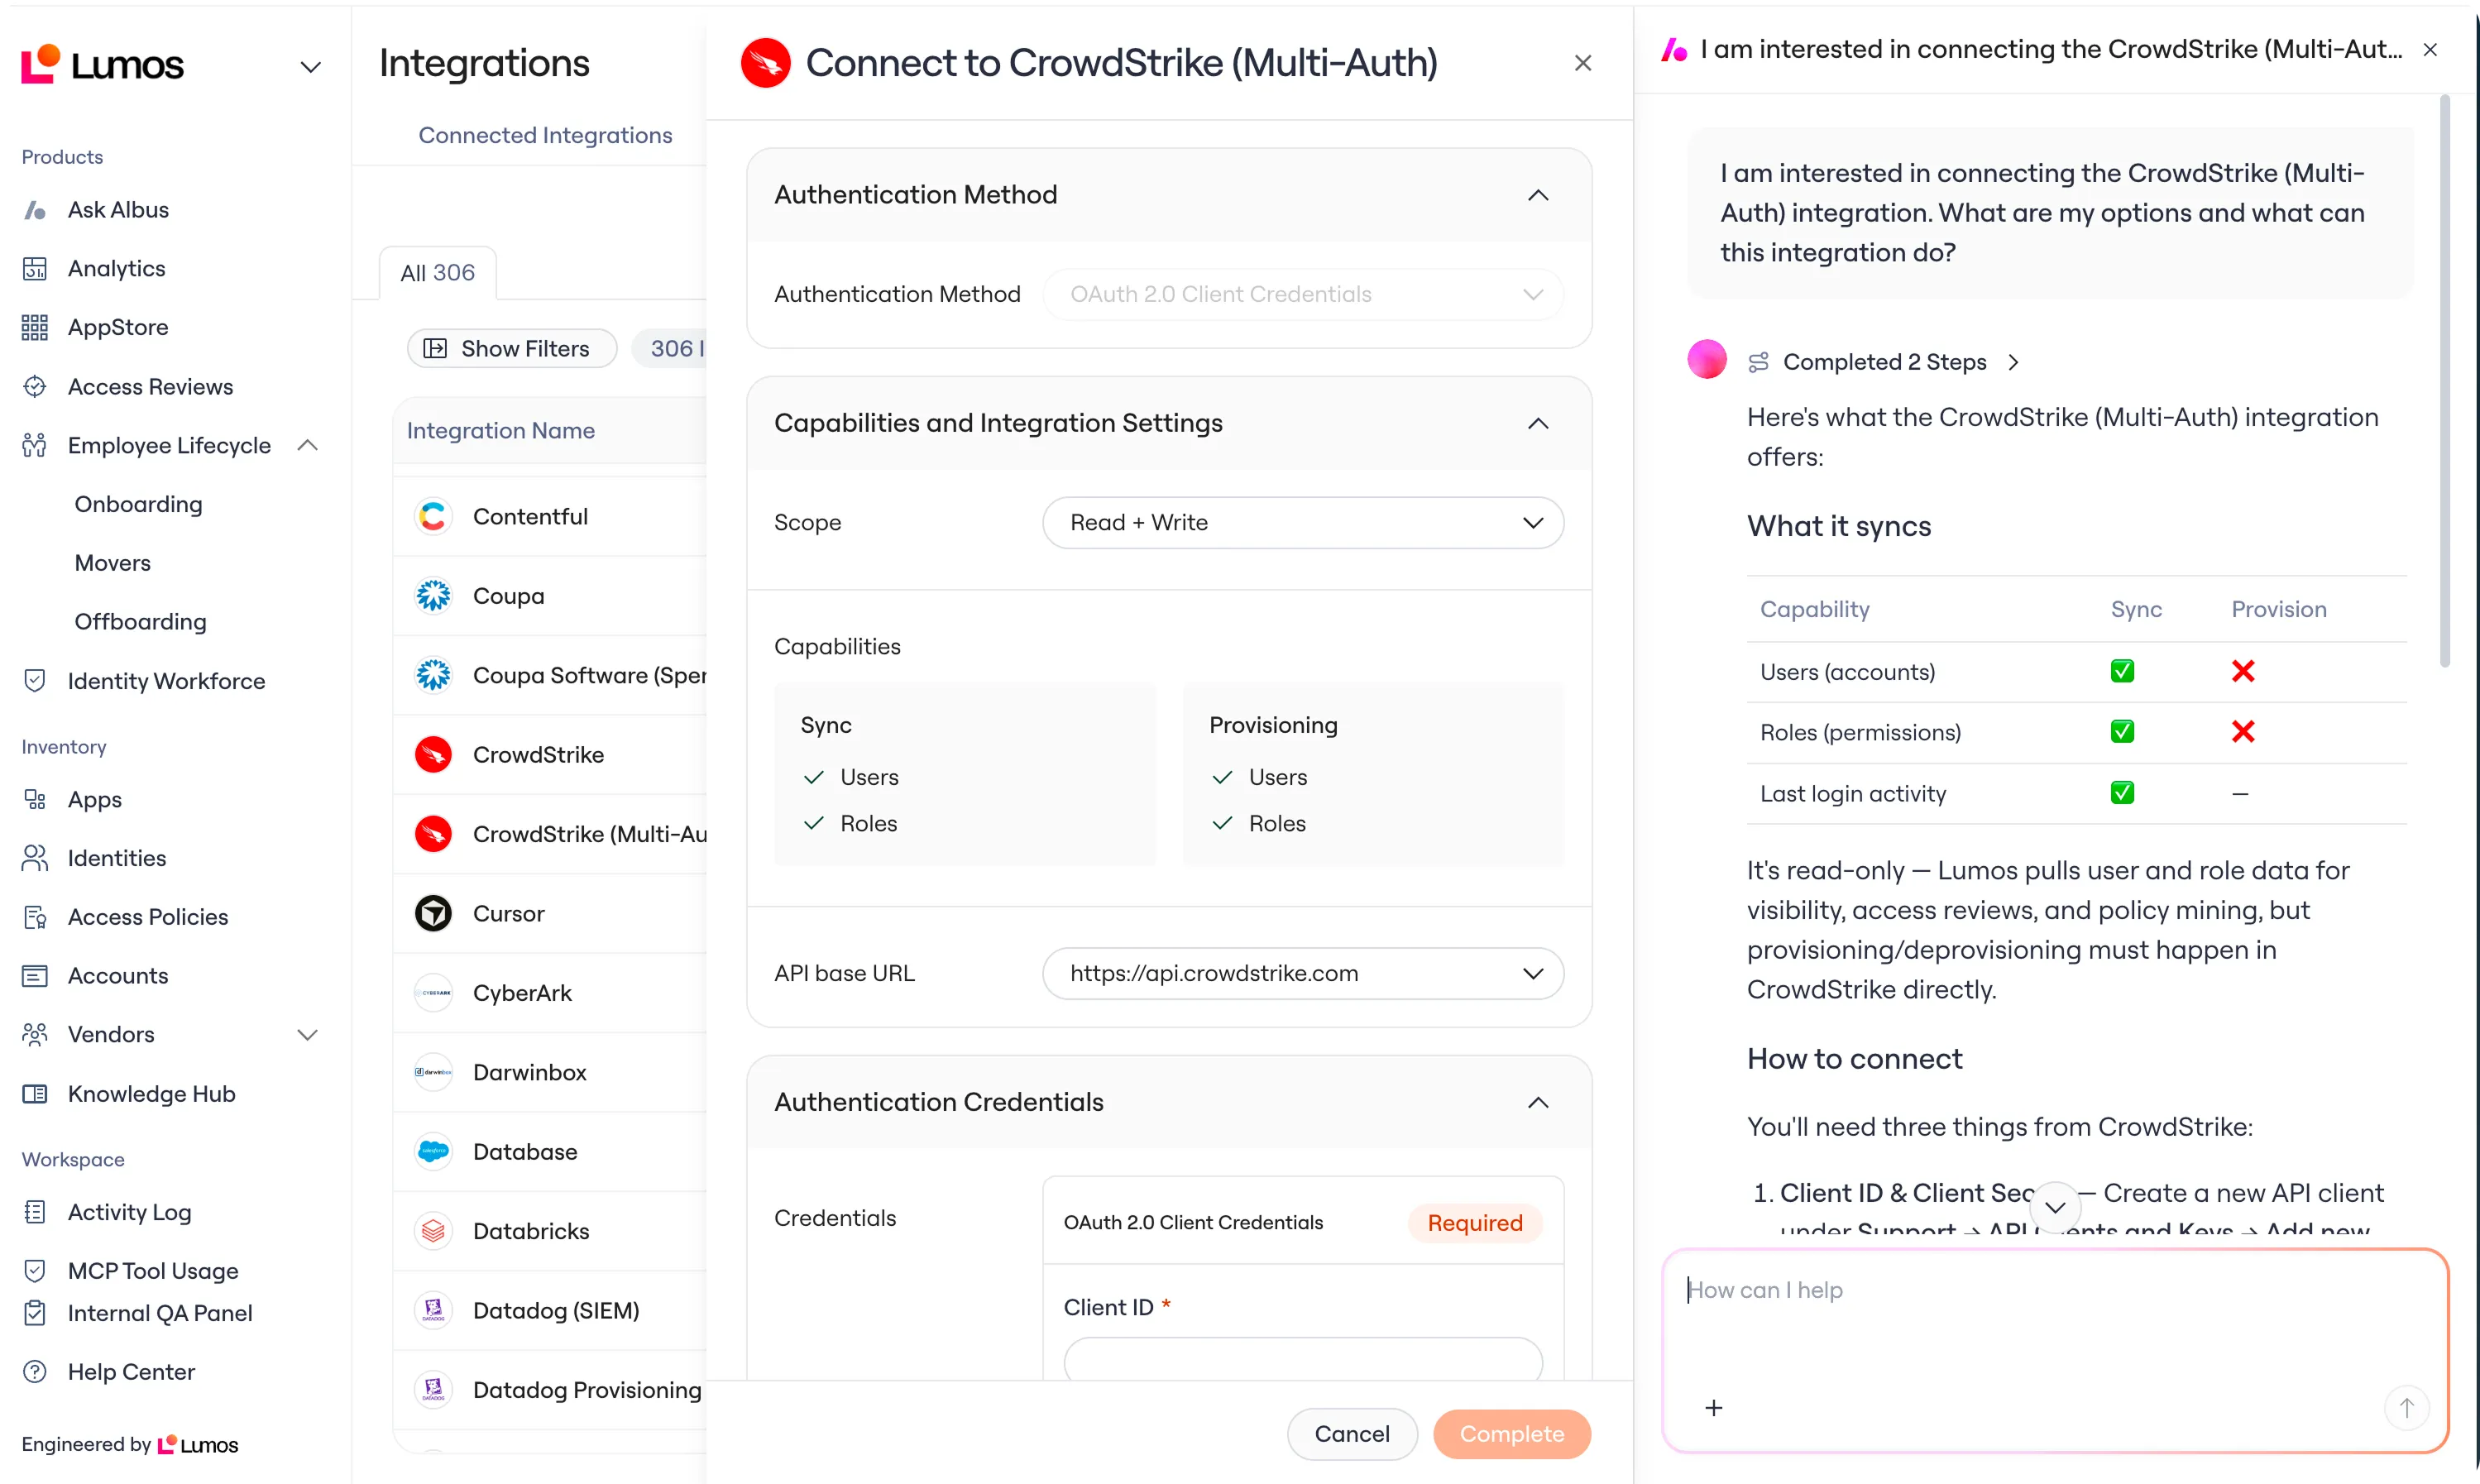
Task: Open Movers menu item
Action: point(113,563)
